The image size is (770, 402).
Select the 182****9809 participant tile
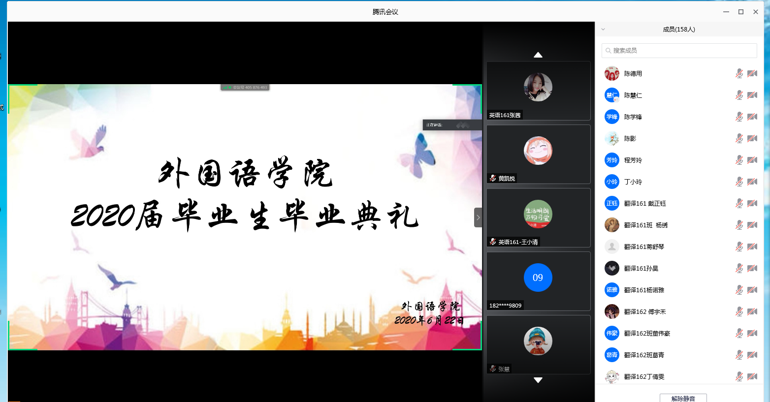click(x=538, y=281)
